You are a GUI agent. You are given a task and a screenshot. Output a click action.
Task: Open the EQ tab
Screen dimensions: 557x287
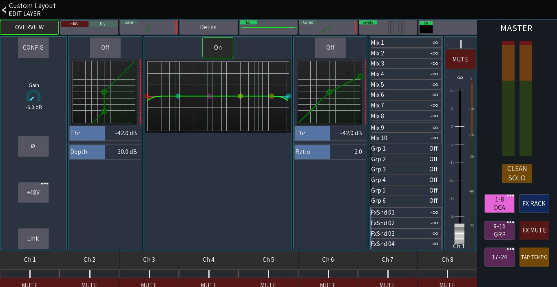[x=268, y=27]
